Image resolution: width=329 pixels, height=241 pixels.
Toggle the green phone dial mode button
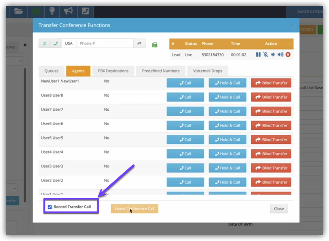(x=56, y=43)
